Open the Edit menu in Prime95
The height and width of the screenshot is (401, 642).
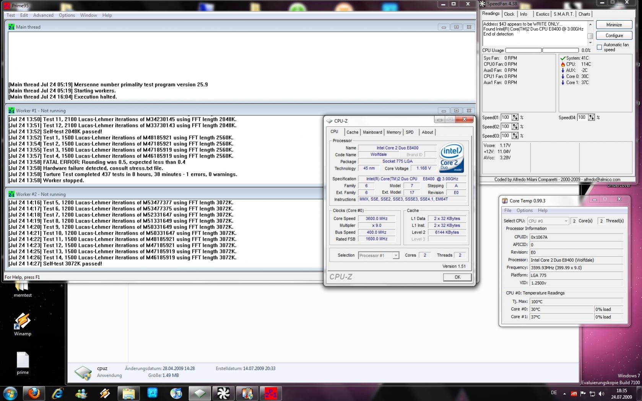24,15
